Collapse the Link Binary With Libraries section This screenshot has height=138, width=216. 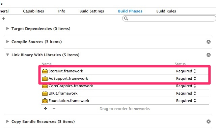8,55
